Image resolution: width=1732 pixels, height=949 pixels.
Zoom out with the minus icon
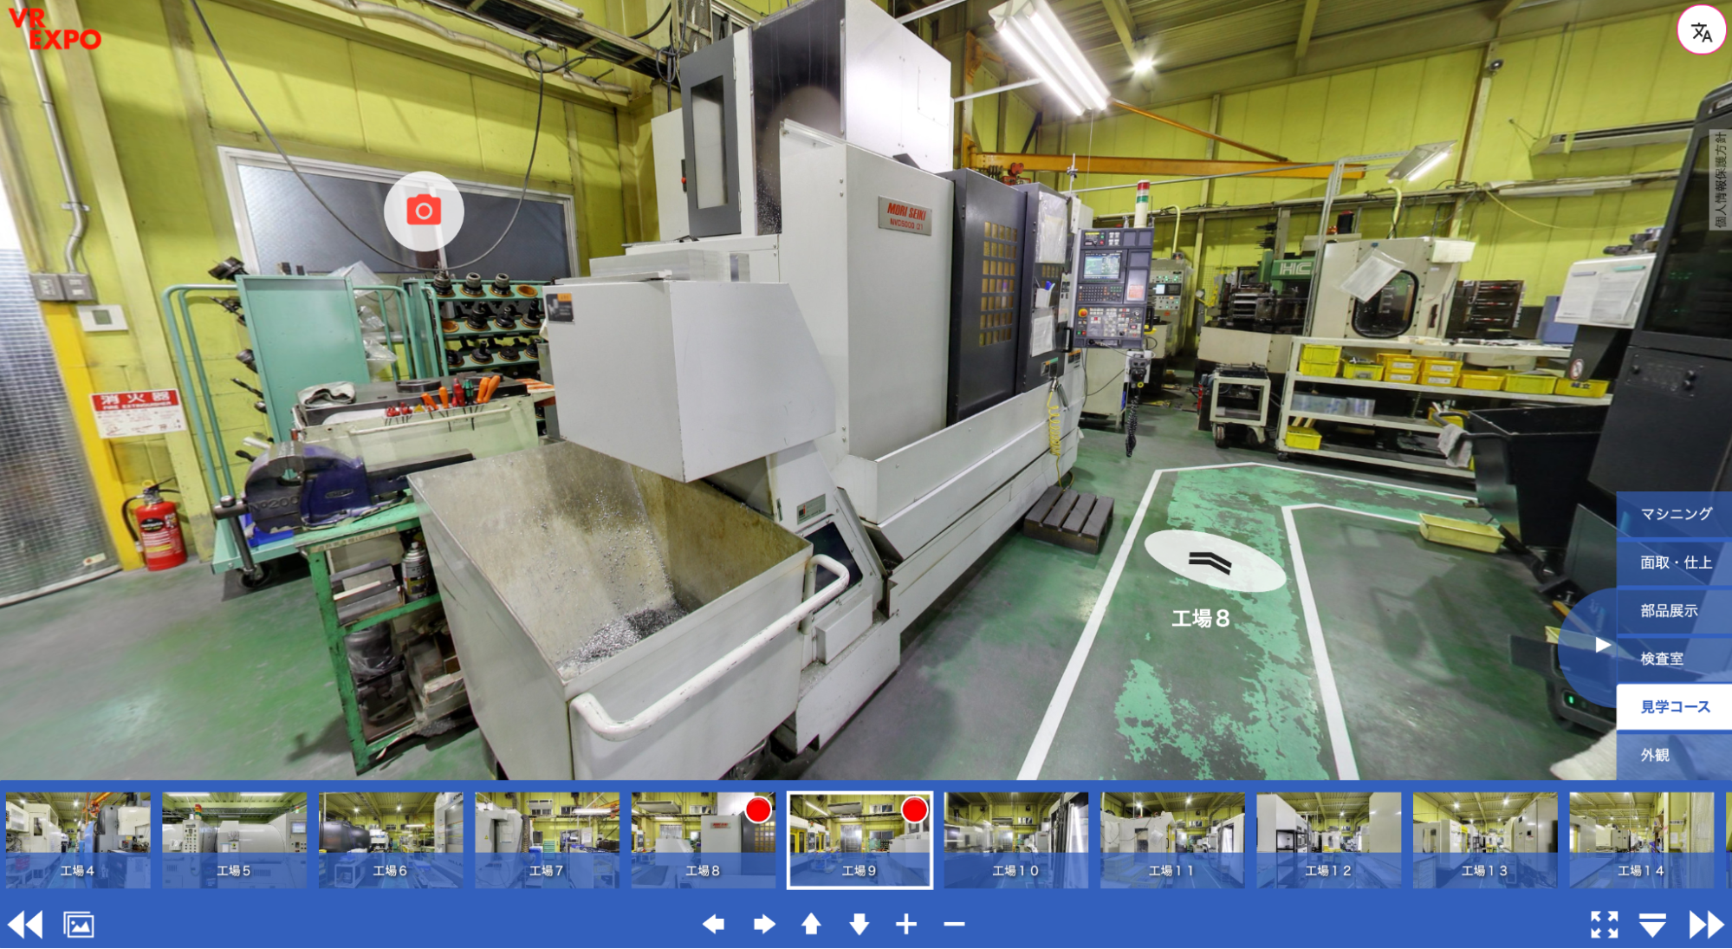point(954,924)
